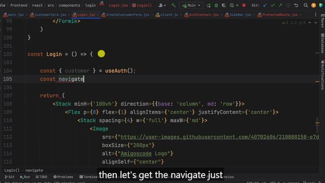The height and width of the screenshot is (183, 325).
Task: Click Login() in the navigation bar
Action: pyautogui.click(x=142, y=6)
